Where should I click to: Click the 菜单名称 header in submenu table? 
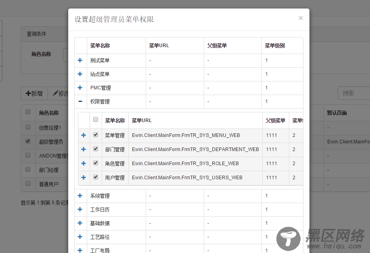115,120
